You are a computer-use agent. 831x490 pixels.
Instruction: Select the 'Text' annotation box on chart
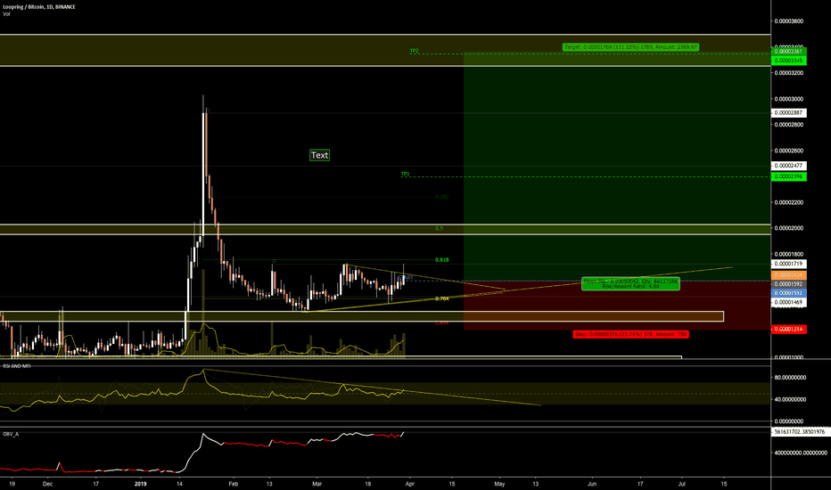click(319, 155)
